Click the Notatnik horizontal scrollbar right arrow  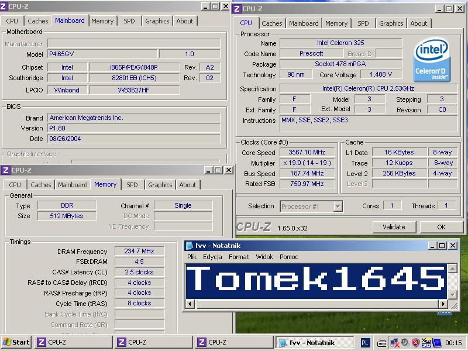(443, 304)
